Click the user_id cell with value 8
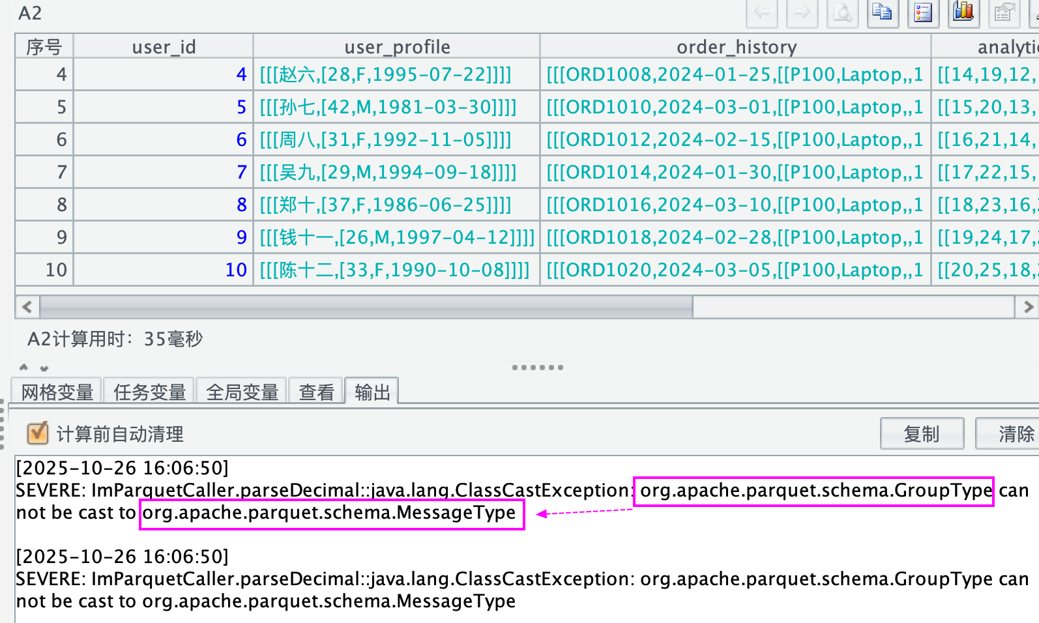The image size is (1039, 623). tap(164, 205)
